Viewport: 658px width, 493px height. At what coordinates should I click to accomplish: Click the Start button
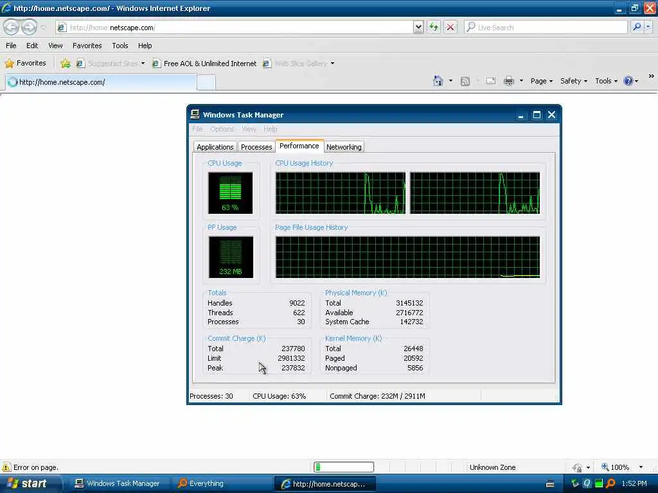pyautogui.click(x=30, y=483)
